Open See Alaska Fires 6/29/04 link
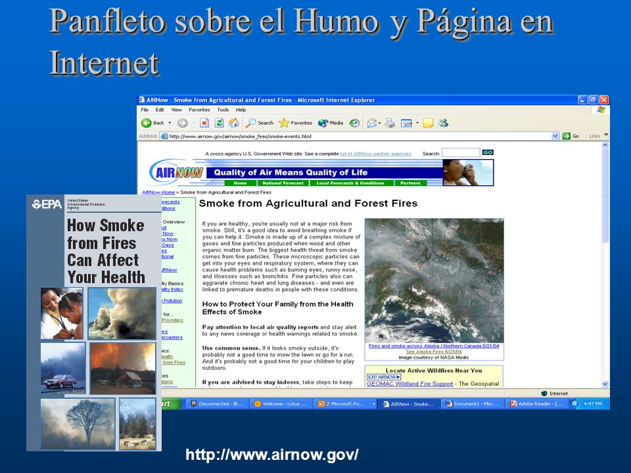This screenshot has width=631, height=473. (x=434, y=351)
